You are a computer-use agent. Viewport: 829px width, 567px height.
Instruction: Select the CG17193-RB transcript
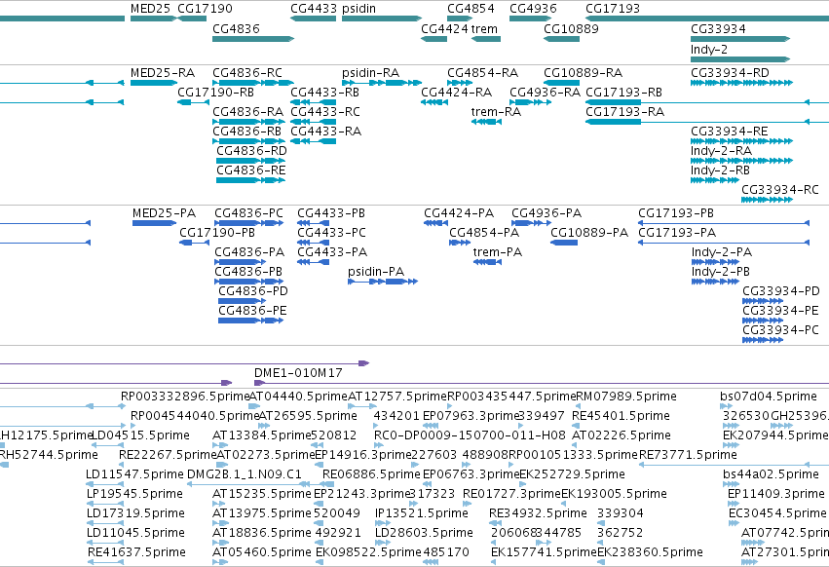click(x=707, y=102)
